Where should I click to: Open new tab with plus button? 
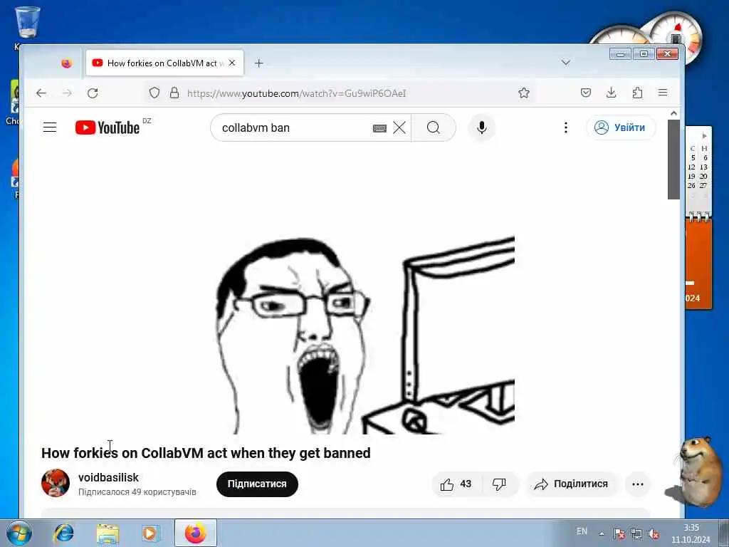pos(259,63)
